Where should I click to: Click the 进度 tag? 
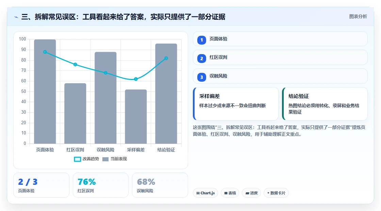(x=251, y=193)
